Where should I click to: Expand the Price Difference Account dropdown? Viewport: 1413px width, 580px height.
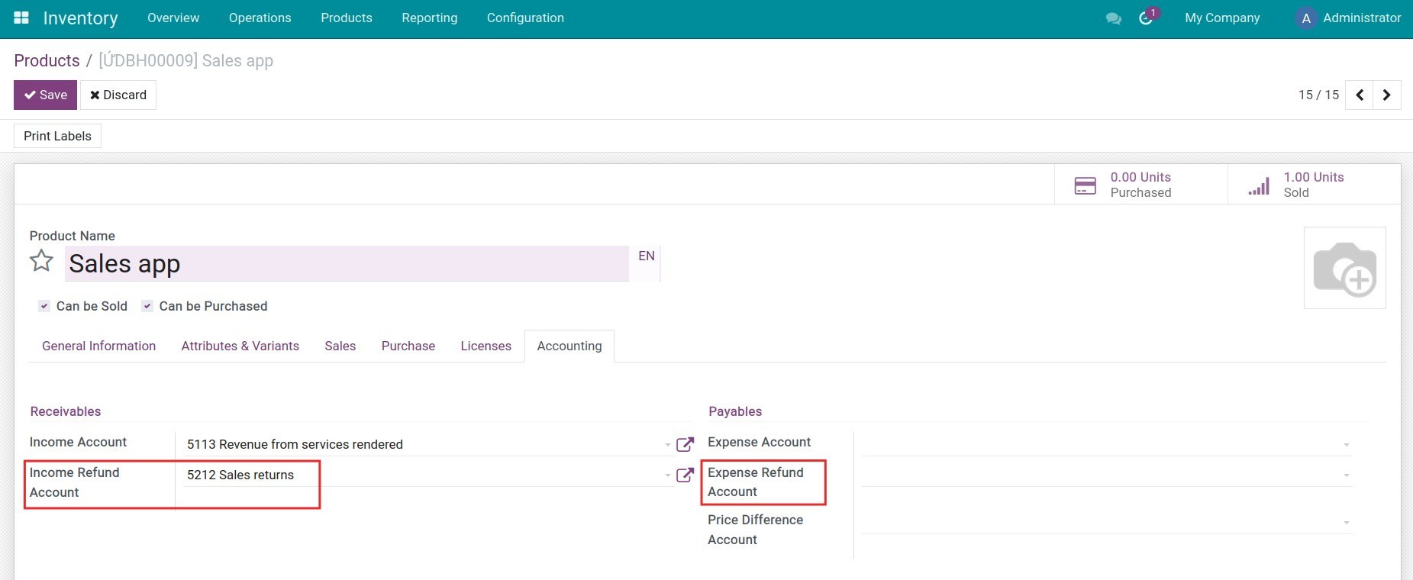point(1346,523)
